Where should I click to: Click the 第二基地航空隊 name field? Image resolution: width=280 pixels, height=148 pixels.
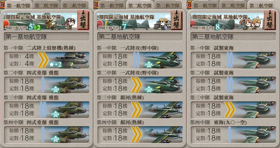click(140, 37)
